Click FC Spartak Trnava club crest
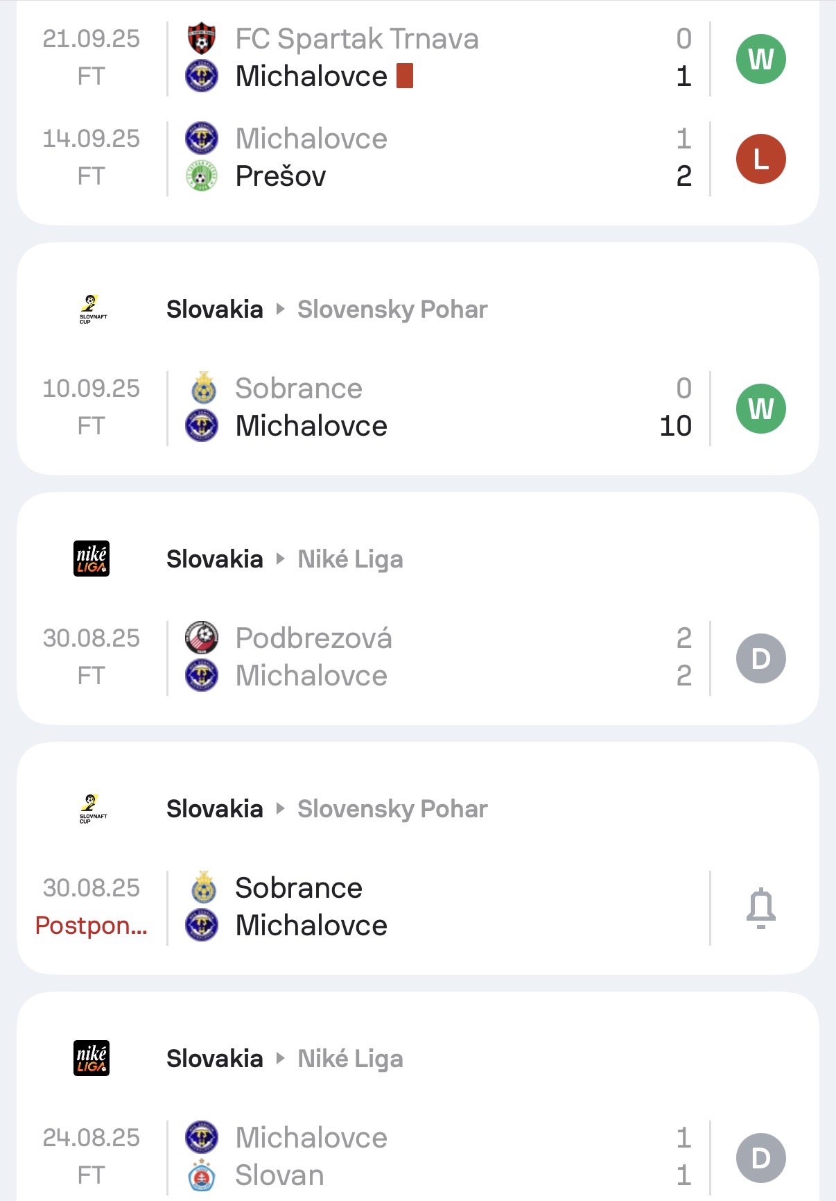Viewport: 836px width, 1201px height. tap(202, 39)
